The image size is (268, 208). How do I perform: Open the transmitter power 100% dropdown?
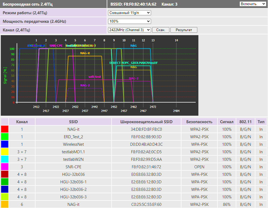[129, 21]
